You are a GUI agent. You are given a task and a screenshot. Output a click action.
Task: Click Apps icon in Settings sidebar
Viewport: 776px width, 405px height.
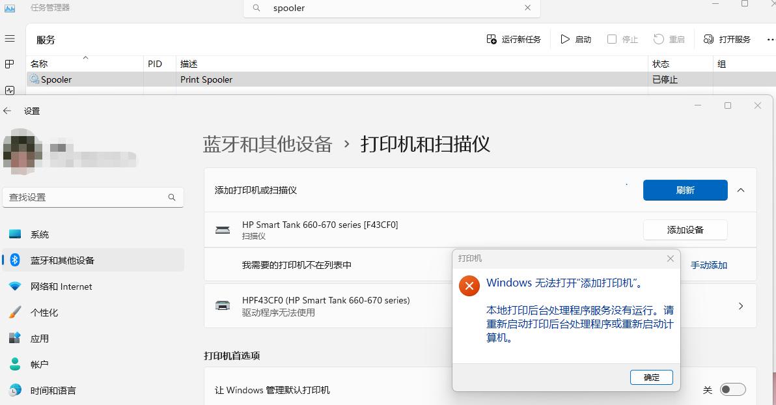(x=15, y=338)
